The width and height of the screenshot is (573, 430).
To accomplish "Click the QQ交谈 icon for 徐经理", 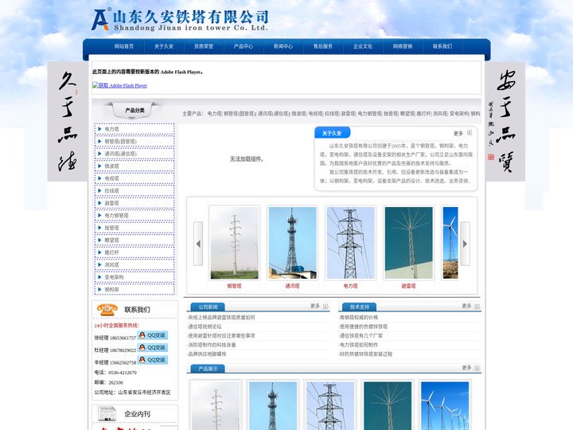I will click(152, 335).
